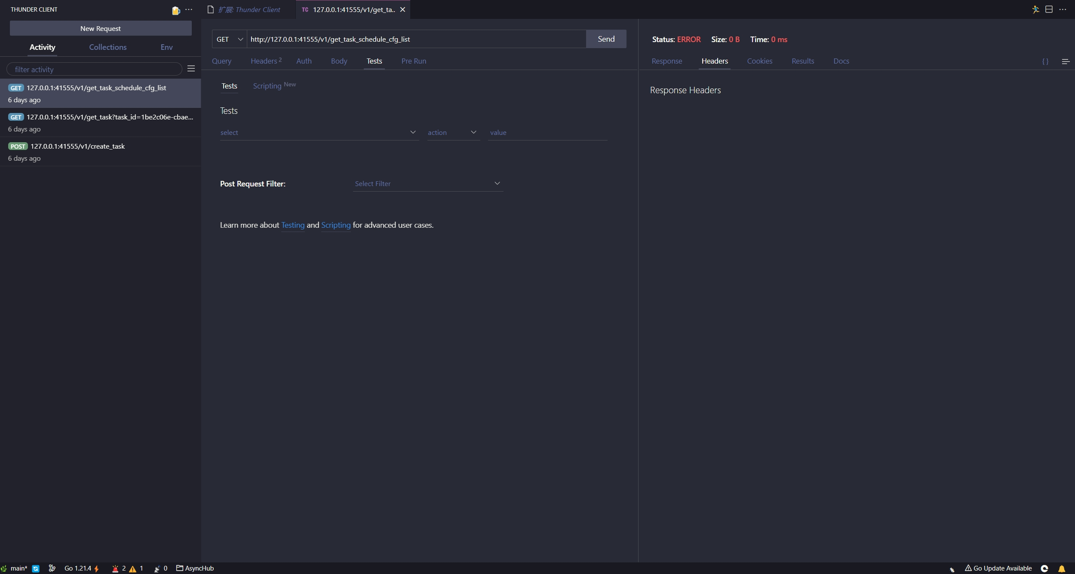Click the beer mug sponsor icon
Screen dimensions: 1075x574
pos(175,10)
